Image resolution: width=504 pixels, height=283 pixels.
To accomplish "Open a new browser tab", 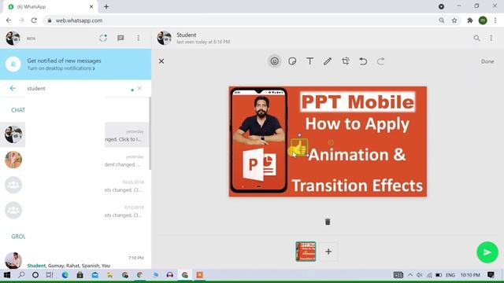I will pyautogui.click(x=106, y=6).
